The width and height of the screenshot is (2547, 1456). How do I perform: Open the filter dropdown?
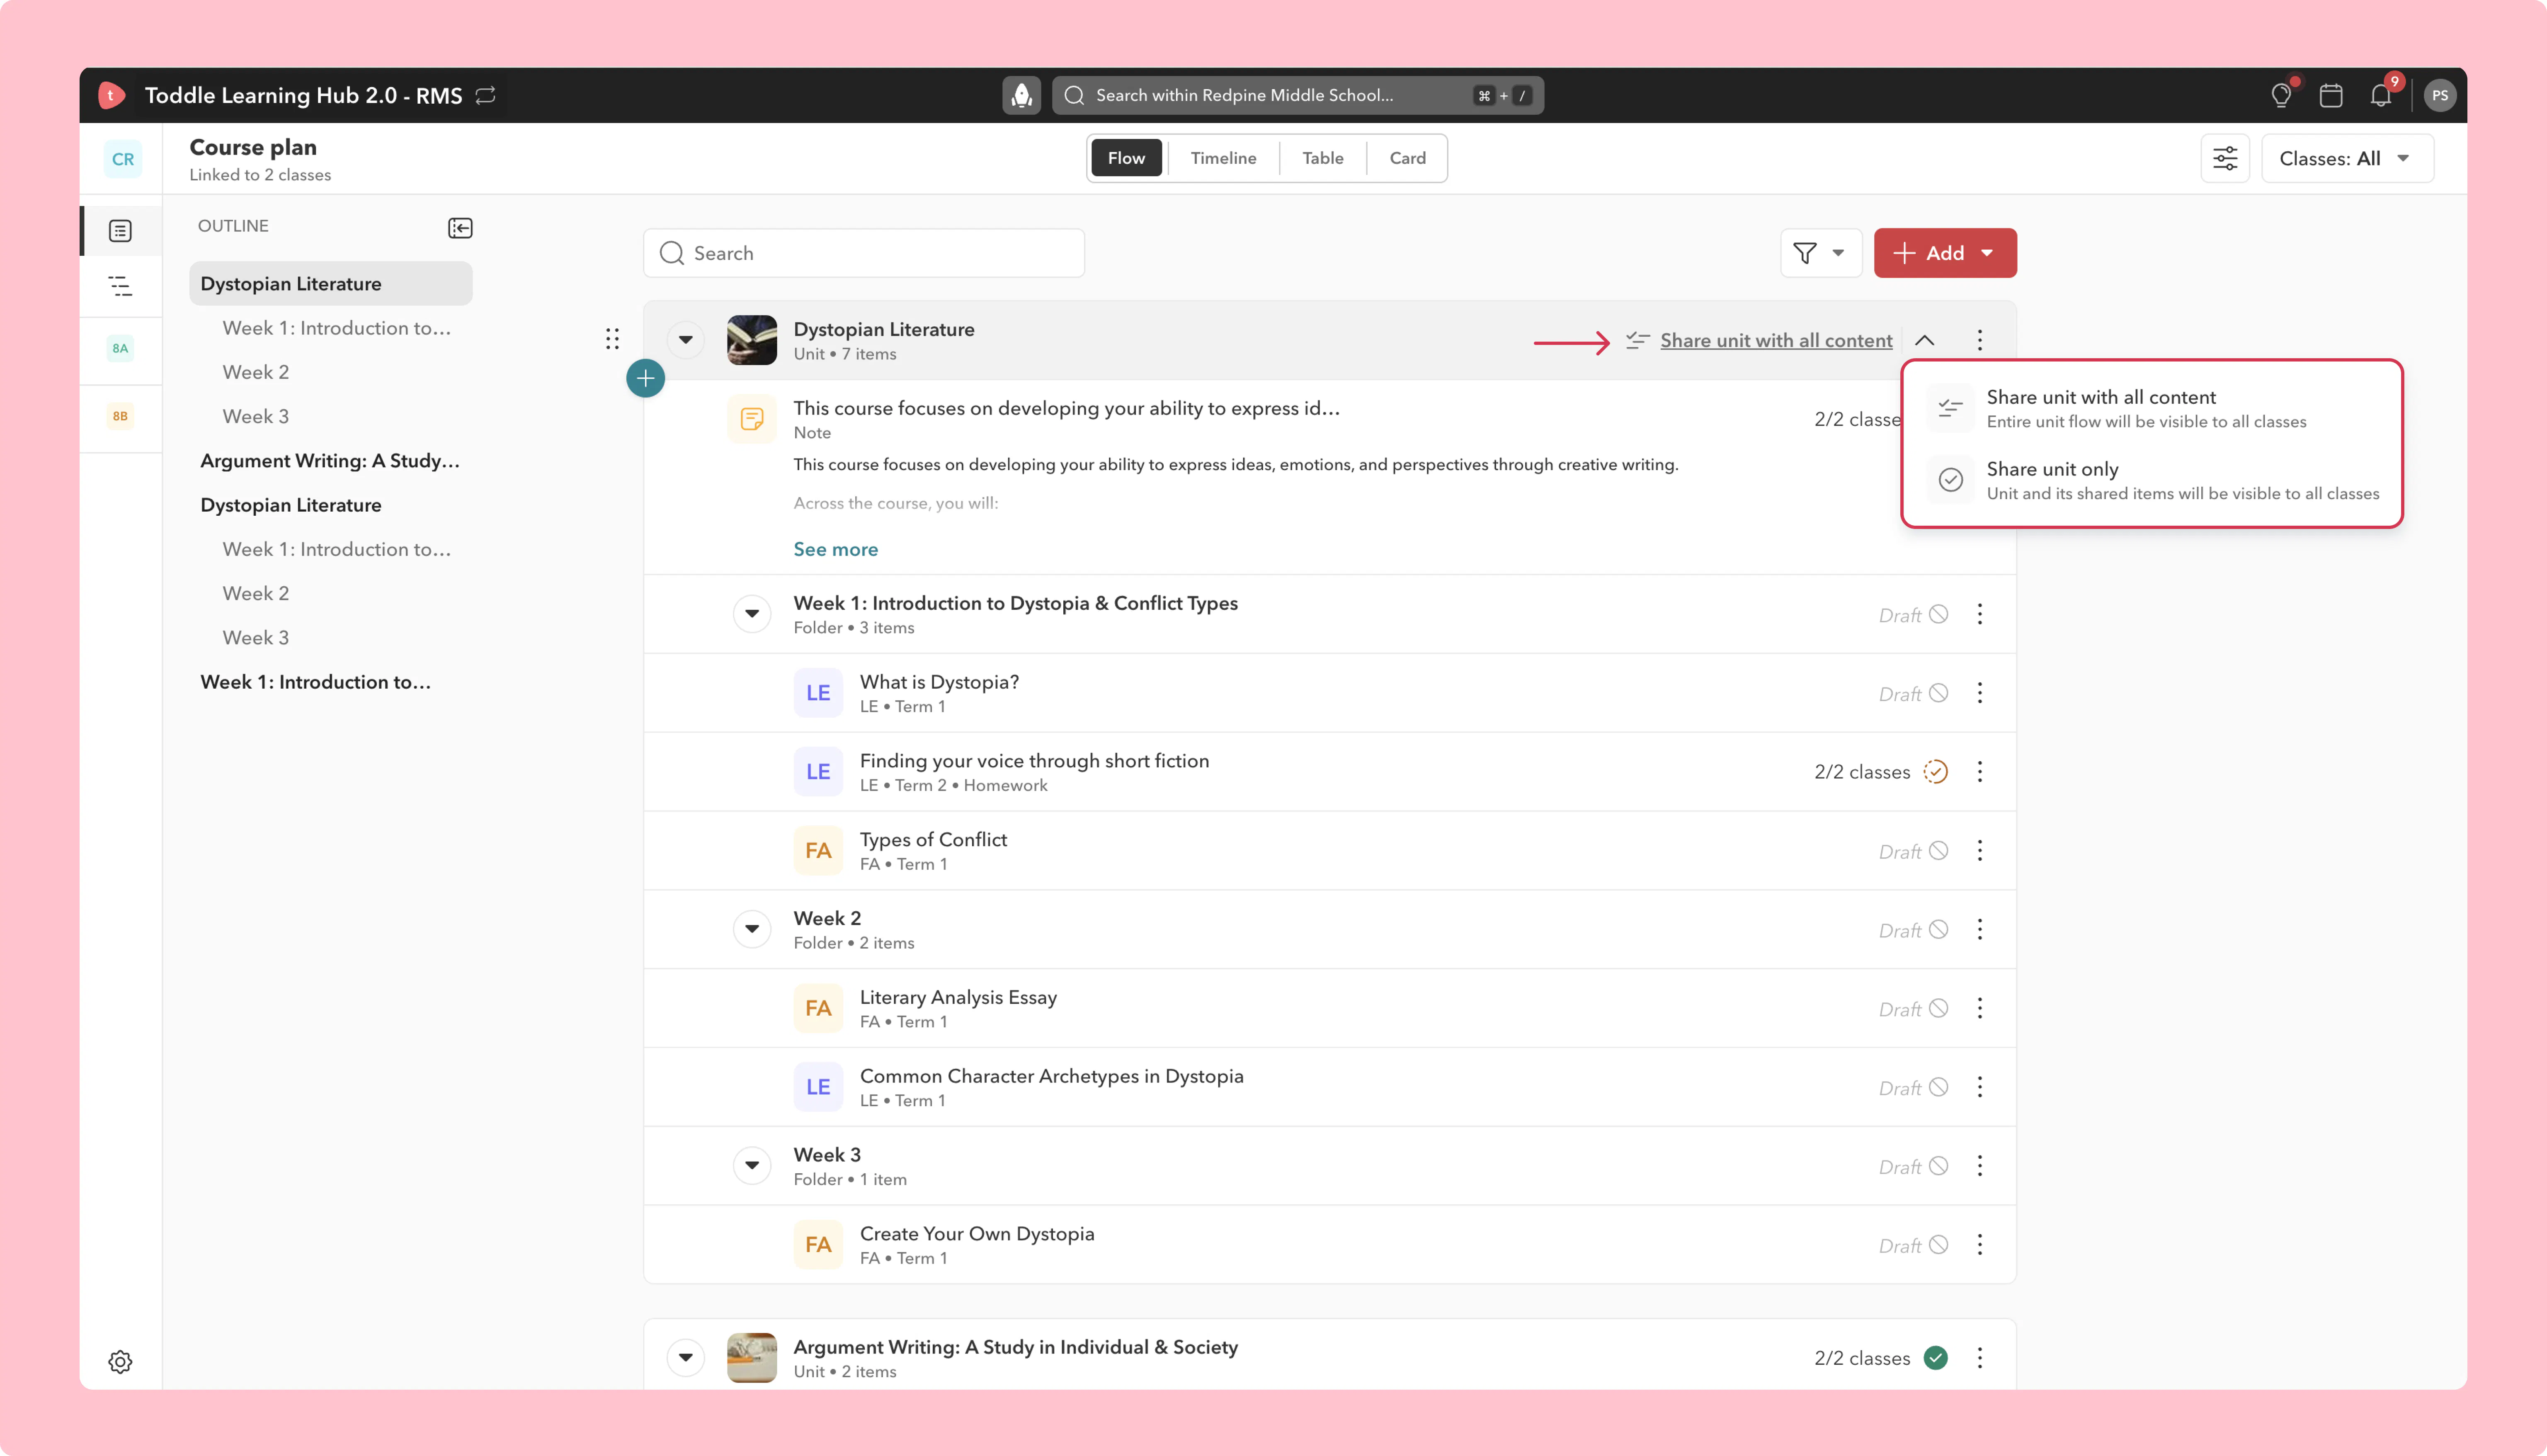[x=1820, y=253]
